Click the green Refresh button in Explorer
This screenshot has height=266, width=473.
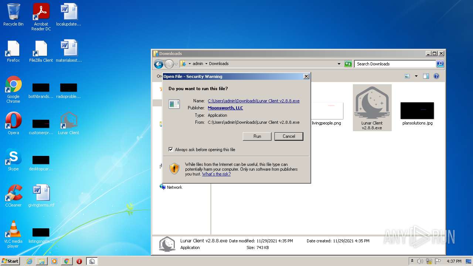[x=348, y=64]
